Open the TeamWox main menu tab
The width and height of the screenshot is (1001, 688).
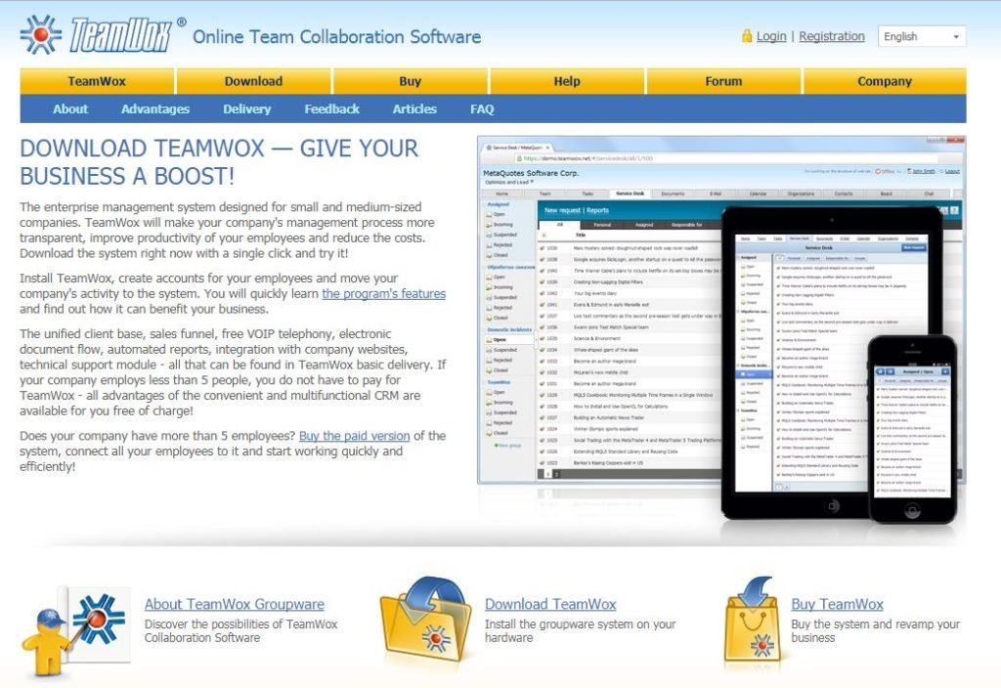pos(97,81)
